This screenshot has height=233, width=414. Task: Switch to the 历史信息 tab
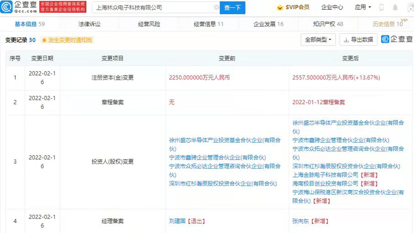388,24
